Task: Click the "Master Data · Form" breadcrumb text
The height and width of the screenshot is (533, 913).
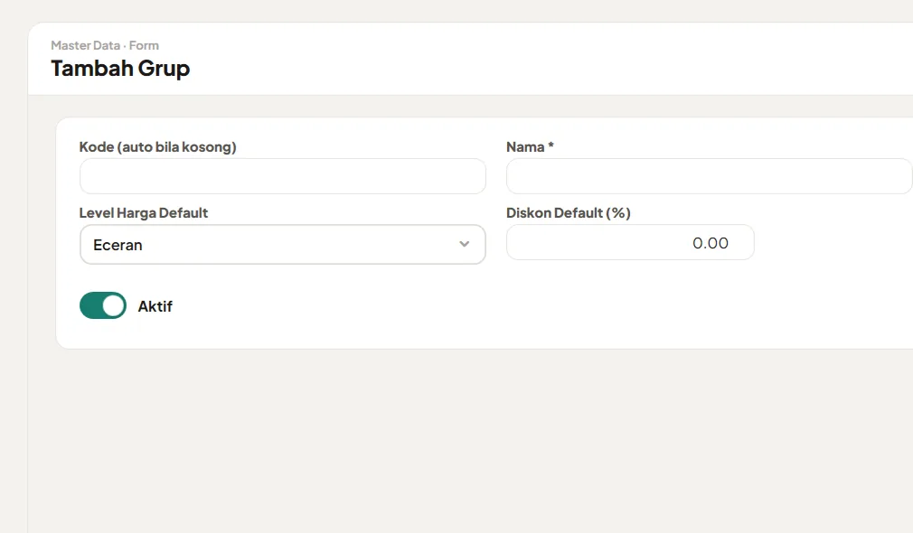Action: pos(105,45)
